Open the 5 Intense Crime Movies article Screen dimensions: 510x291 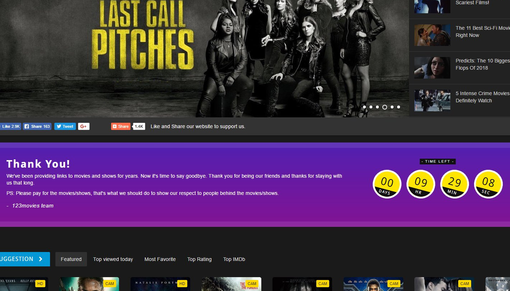(482, 97)
